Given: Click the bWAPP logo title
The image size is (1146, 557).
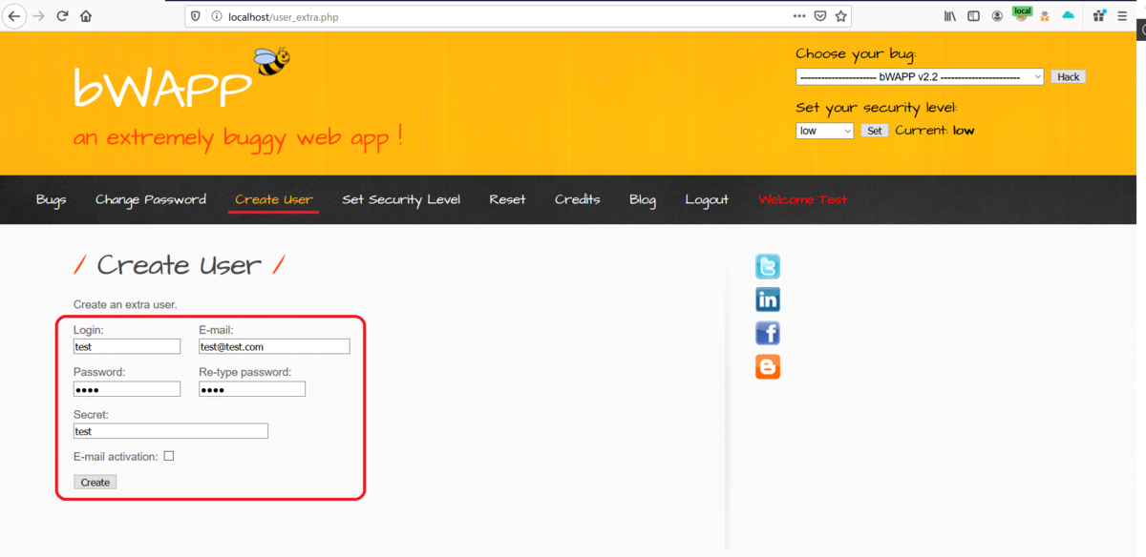Looking at the screenshot, I should tap(162, 88).
